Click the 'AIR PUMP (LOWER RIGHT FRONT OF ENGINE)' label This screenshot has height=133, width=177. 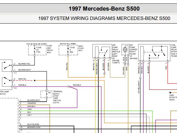coord(134,52)
